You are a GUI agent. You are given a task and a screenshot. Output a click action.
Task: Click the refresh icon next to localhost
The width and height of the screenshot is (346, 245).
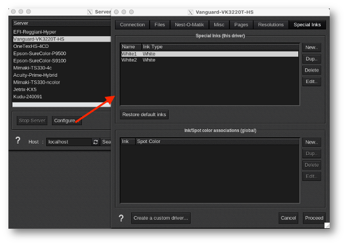point(96,142)
